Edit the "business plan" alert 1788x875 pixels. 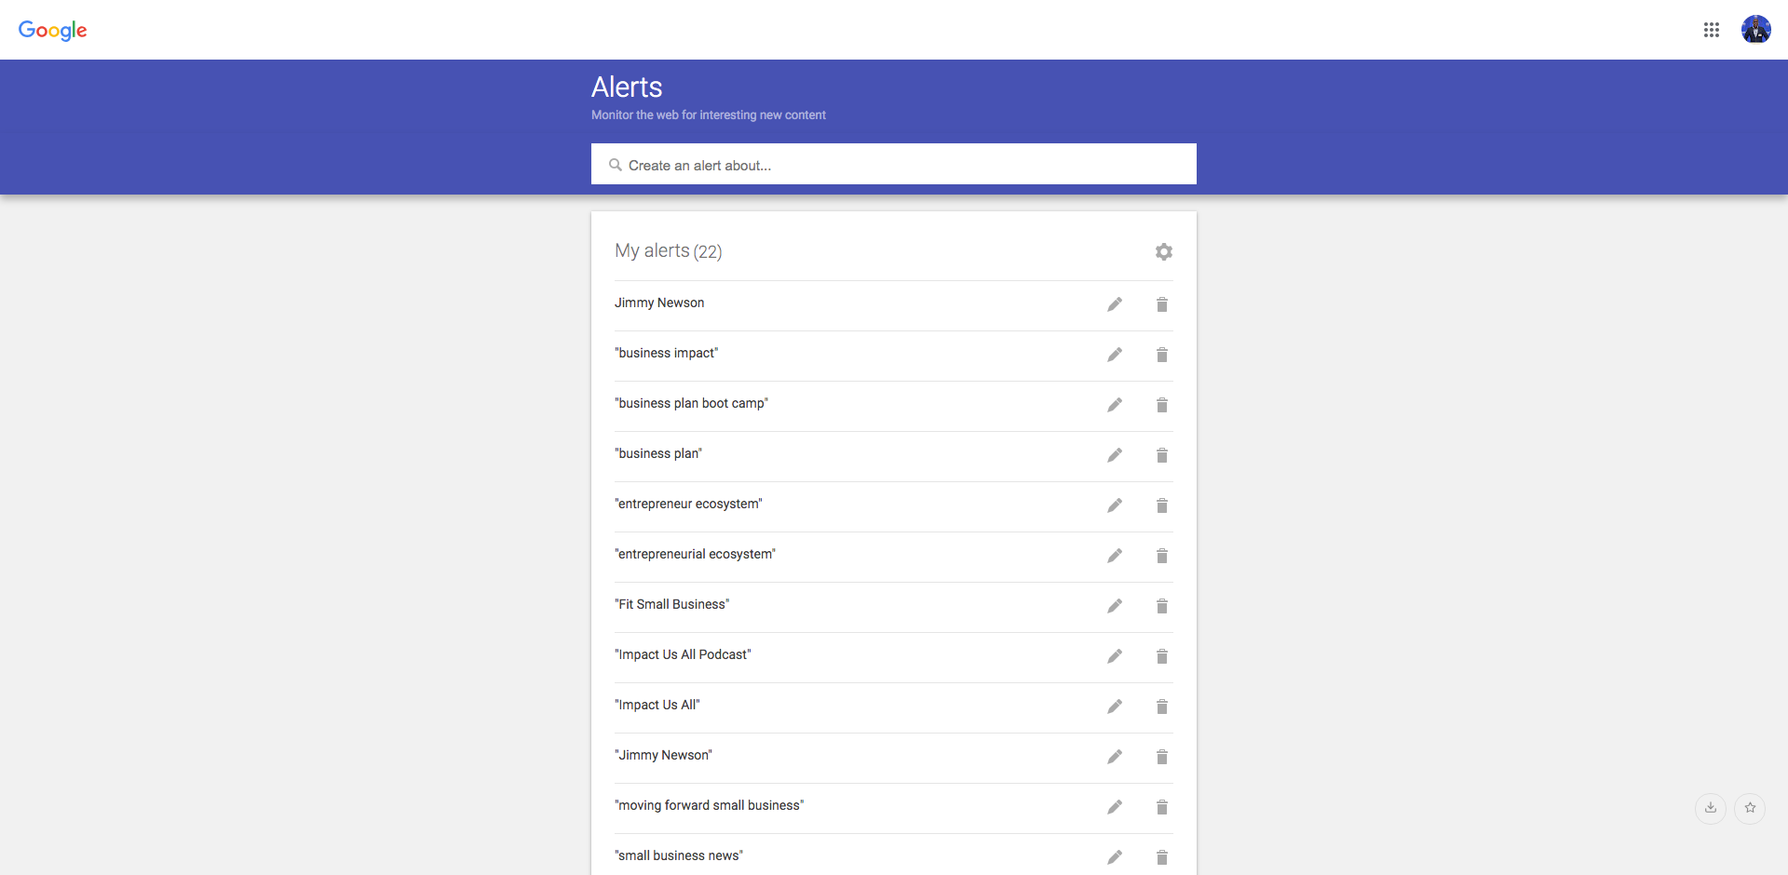click(1115, 455)
